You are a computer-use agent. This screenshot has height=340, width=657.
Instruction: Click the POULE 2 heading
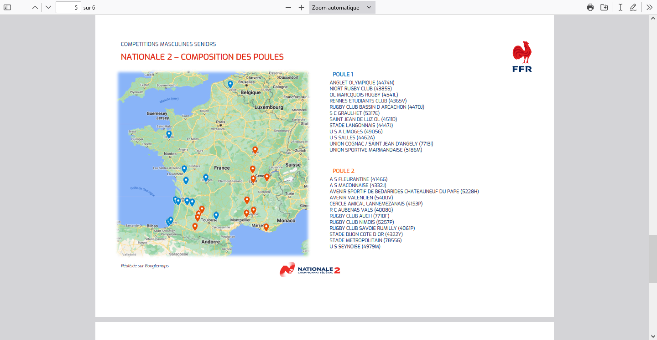[343, 171]
